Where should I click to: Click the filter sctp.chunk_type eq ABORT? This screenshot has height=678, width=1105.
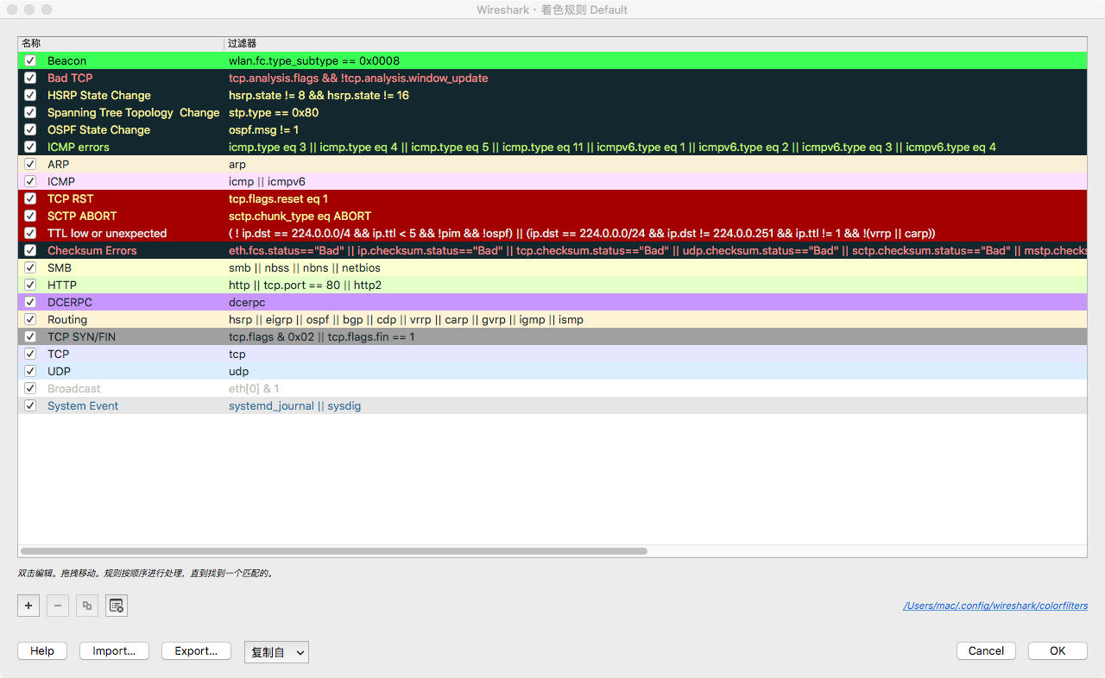point(300,217)
